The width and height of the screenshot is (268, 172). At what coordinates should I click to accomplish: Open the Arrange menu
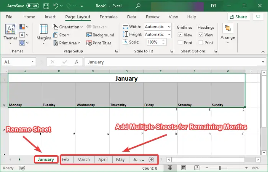[228, 34]
